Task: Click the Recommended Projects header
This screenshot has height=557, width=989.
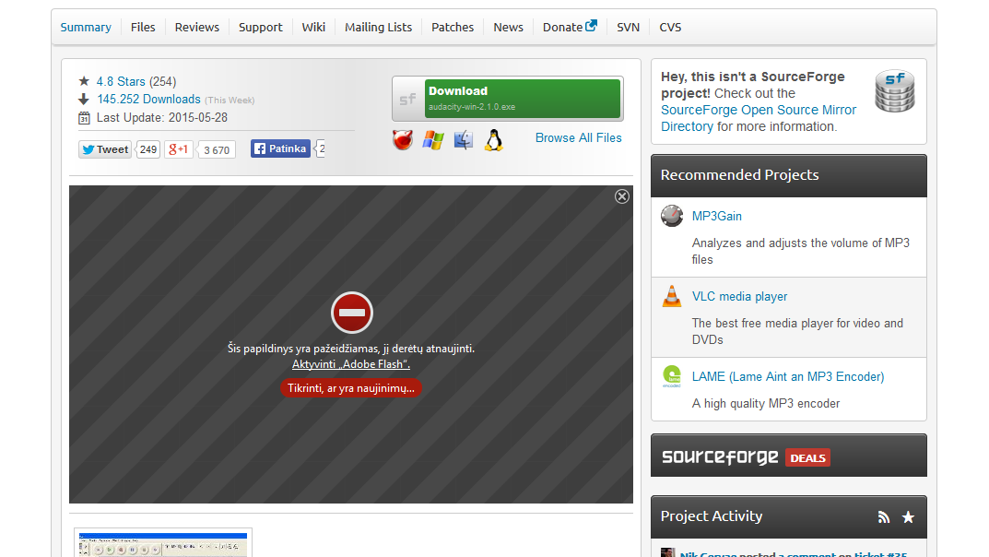Action: [788, 175]
